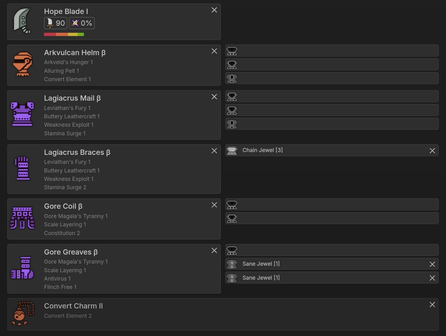Open the second empty slot of Arkvulcan Helm β
The height and width of the screenshot is (336, 446).
point(332,65)
